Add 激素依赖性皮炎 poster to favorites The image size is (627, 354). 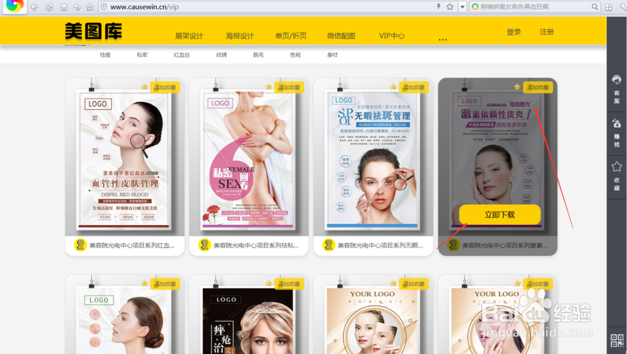pyautogui.click(x=538, y=87)
